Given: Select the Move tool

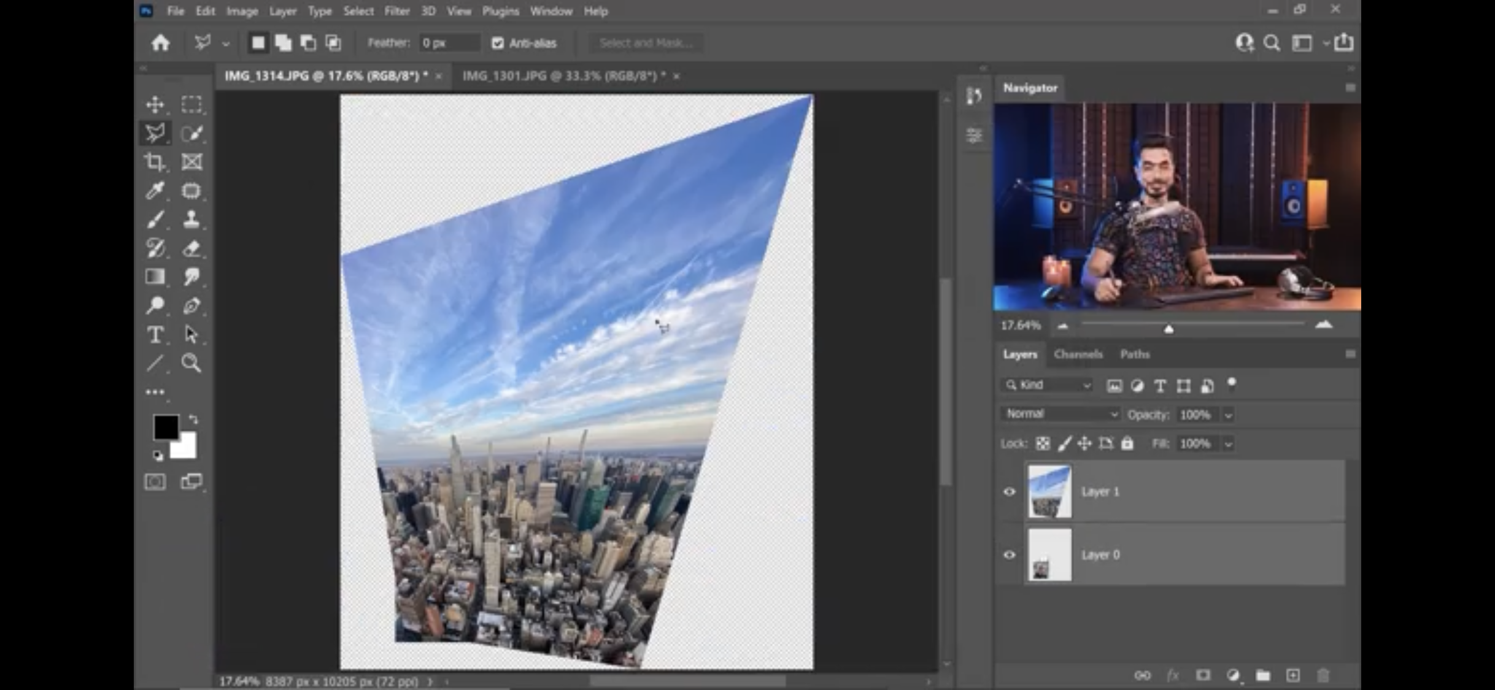Looking at the screenshot, I should [x=155, y=104].
